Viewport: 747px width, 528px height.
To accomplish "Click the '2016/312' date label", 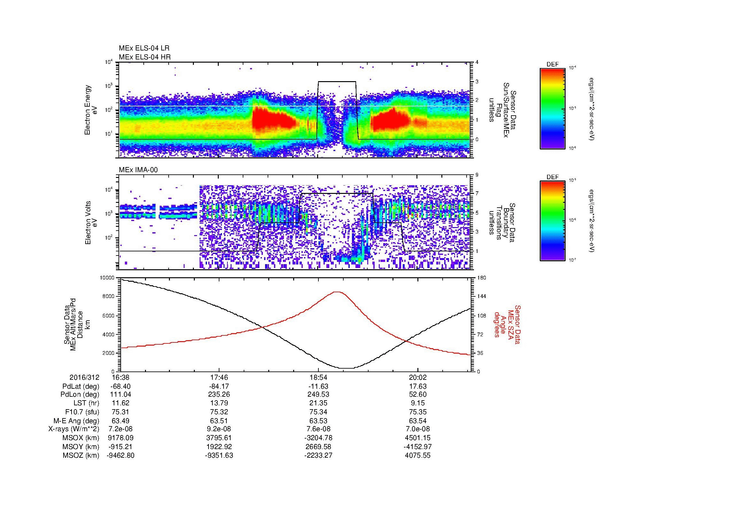I will point(84,377).
